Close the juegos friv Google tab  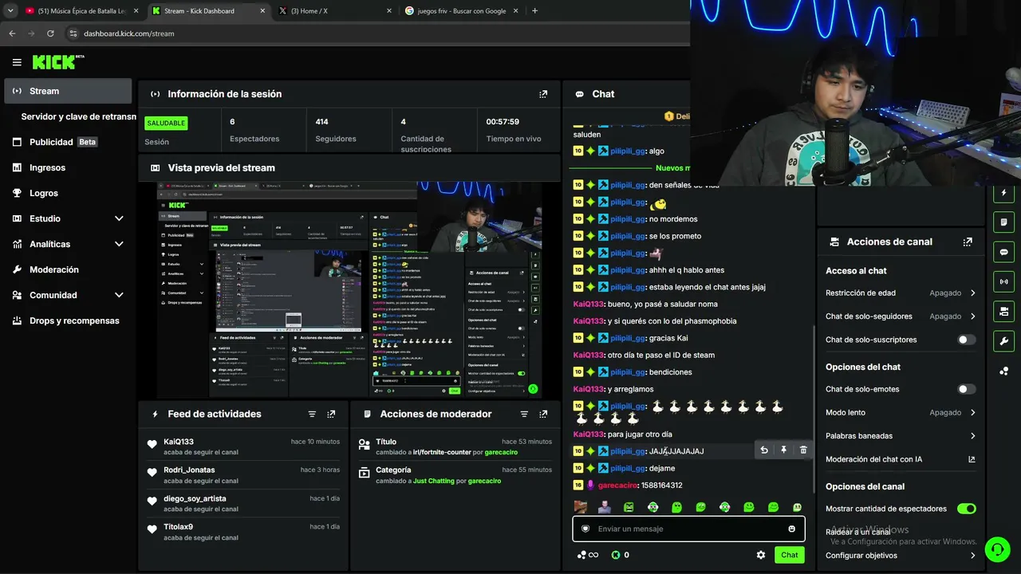click(x=516, y=11)
